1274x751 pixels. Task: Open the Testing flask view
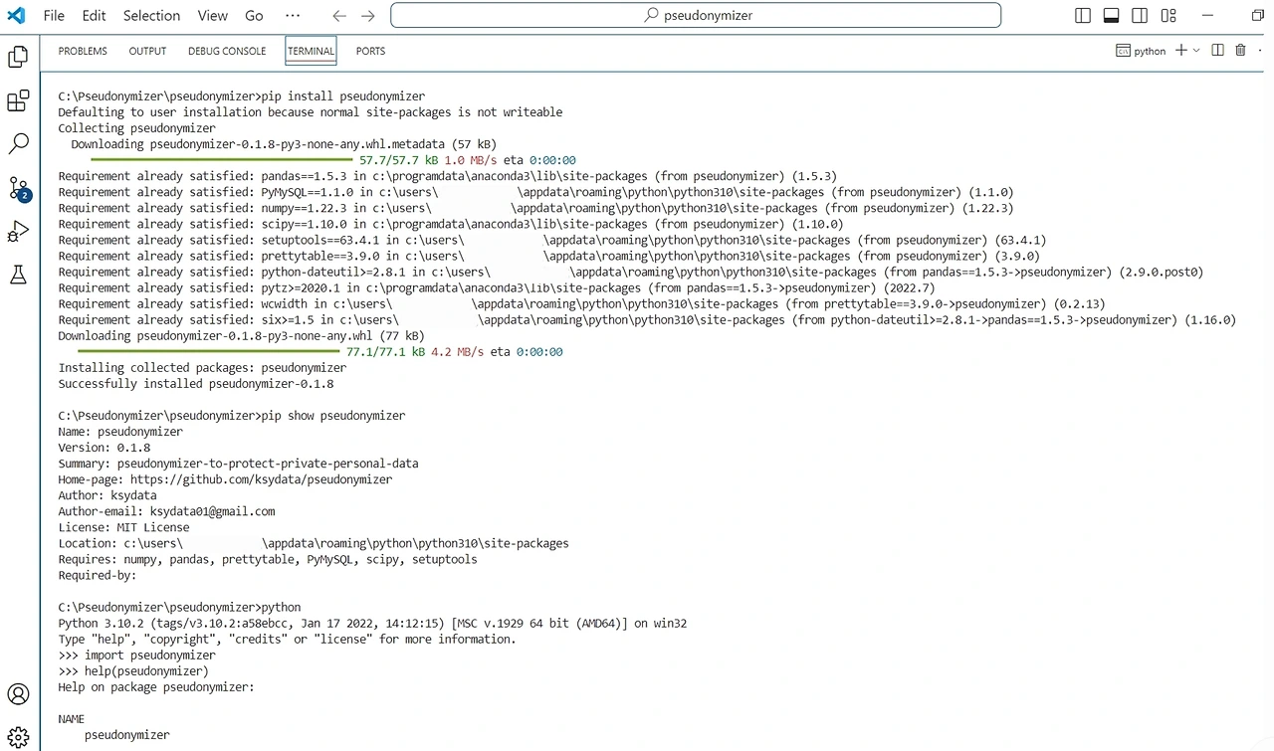pyautogui.click(x=18, y=276)
